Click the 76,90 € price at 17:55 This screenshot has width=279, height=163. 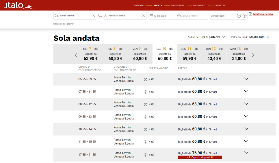point(199,153)
